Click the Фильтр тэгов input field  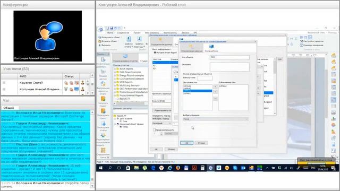[205, 78]
